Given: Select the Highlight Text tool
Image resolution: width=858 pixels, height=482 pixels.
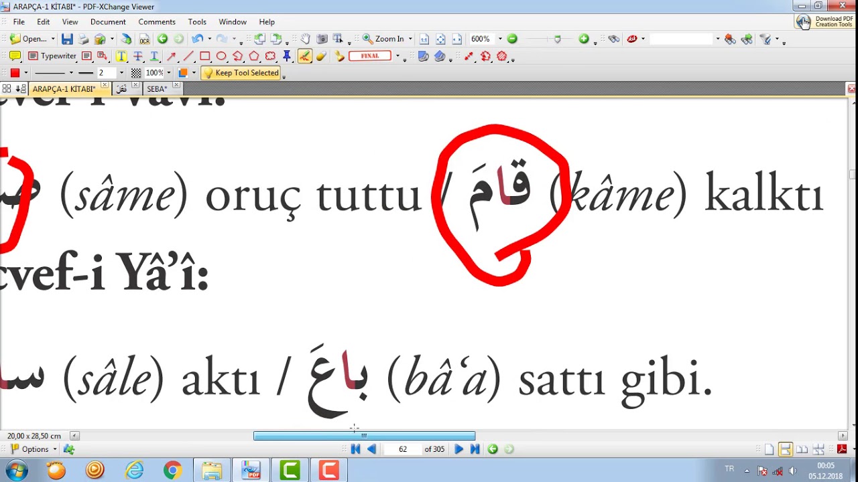Looking at the screenshot, I should pos(121,56).
